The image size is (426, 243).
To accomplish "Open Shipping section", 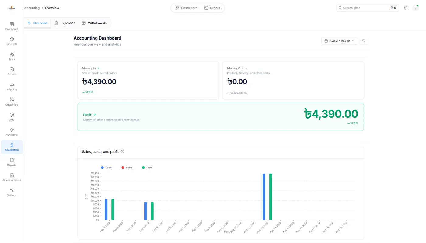I will pyautogui.click(x=12, y=87).
